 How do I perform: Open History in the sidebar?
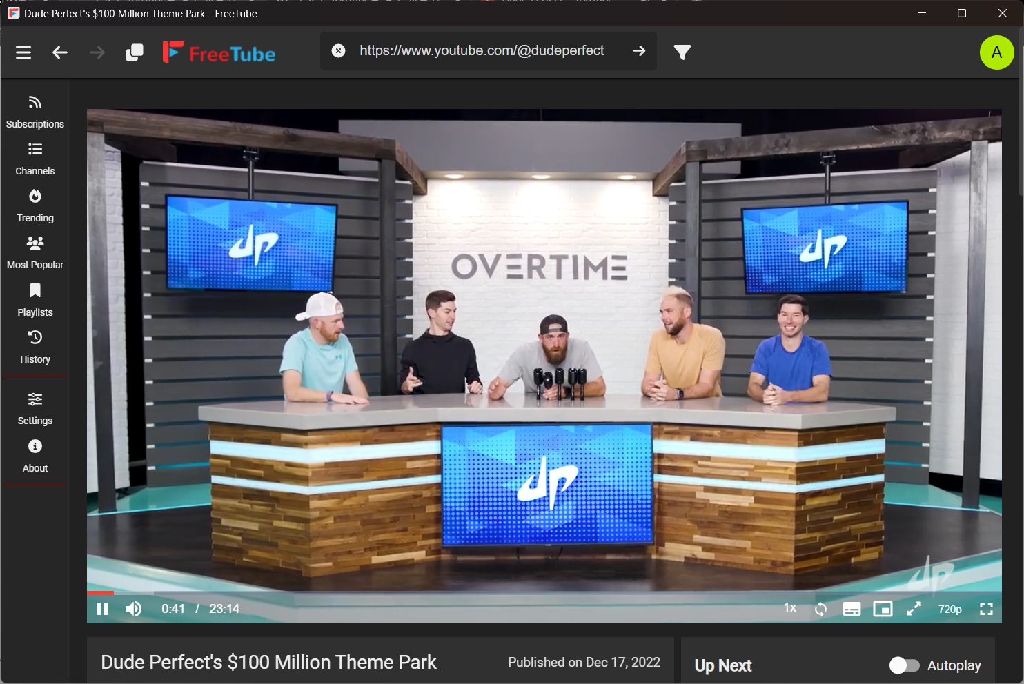point(35,348)
